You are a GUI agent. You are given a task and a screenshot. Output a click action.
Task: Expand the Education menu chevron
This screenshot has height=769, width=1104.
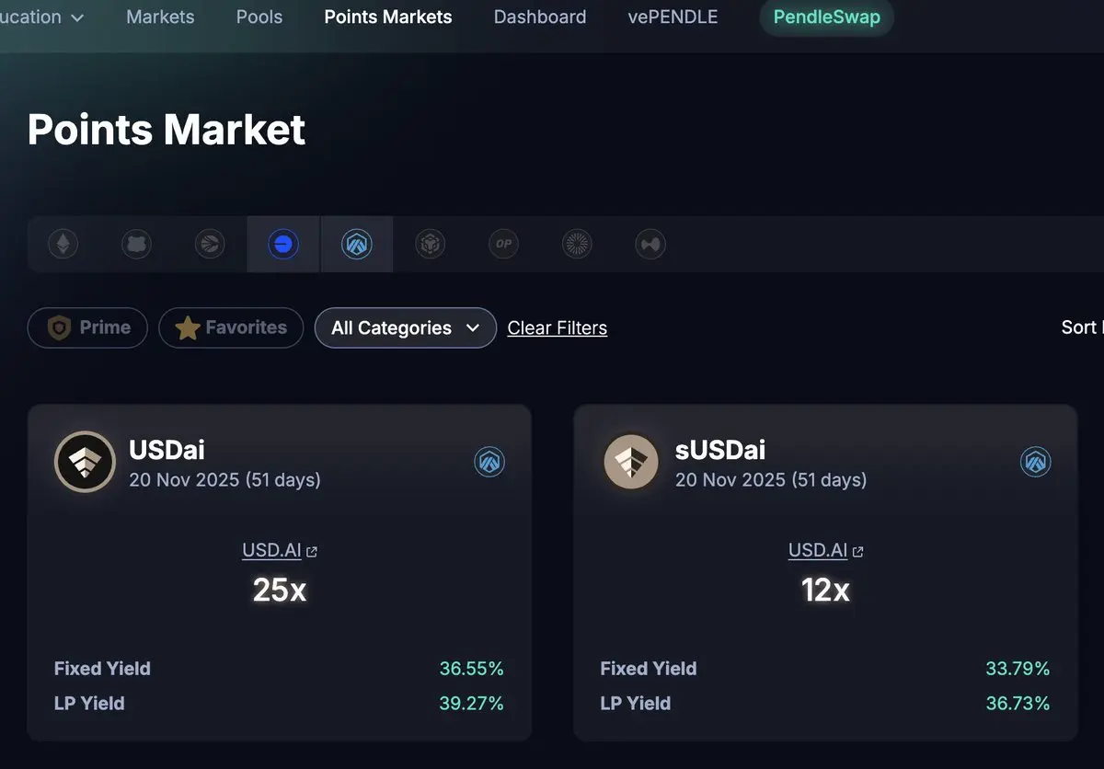[77, 17]
